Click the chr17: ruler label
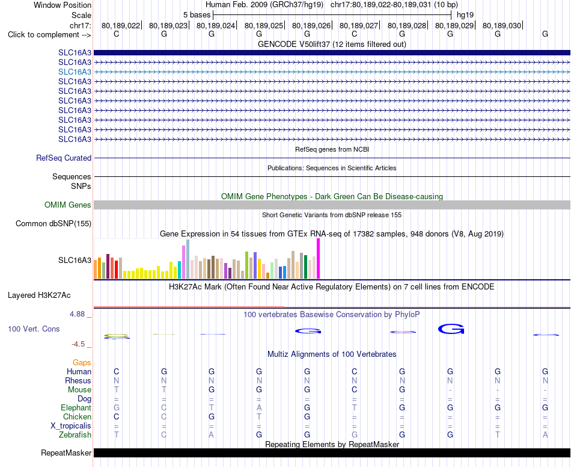The height and width of the screenshot is (467, 571). (80, 25)
